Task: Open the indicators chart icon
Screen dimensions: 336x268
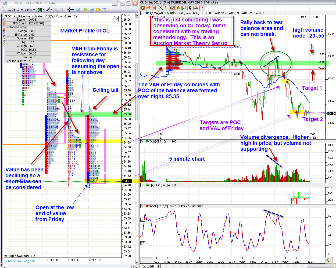Action: [91, 10]
